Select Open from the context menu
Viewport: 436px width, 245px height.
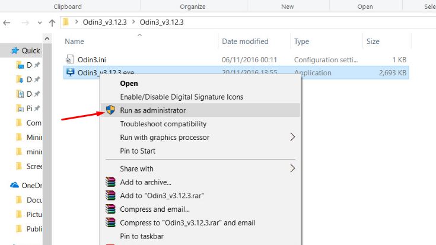coord(129,84)
